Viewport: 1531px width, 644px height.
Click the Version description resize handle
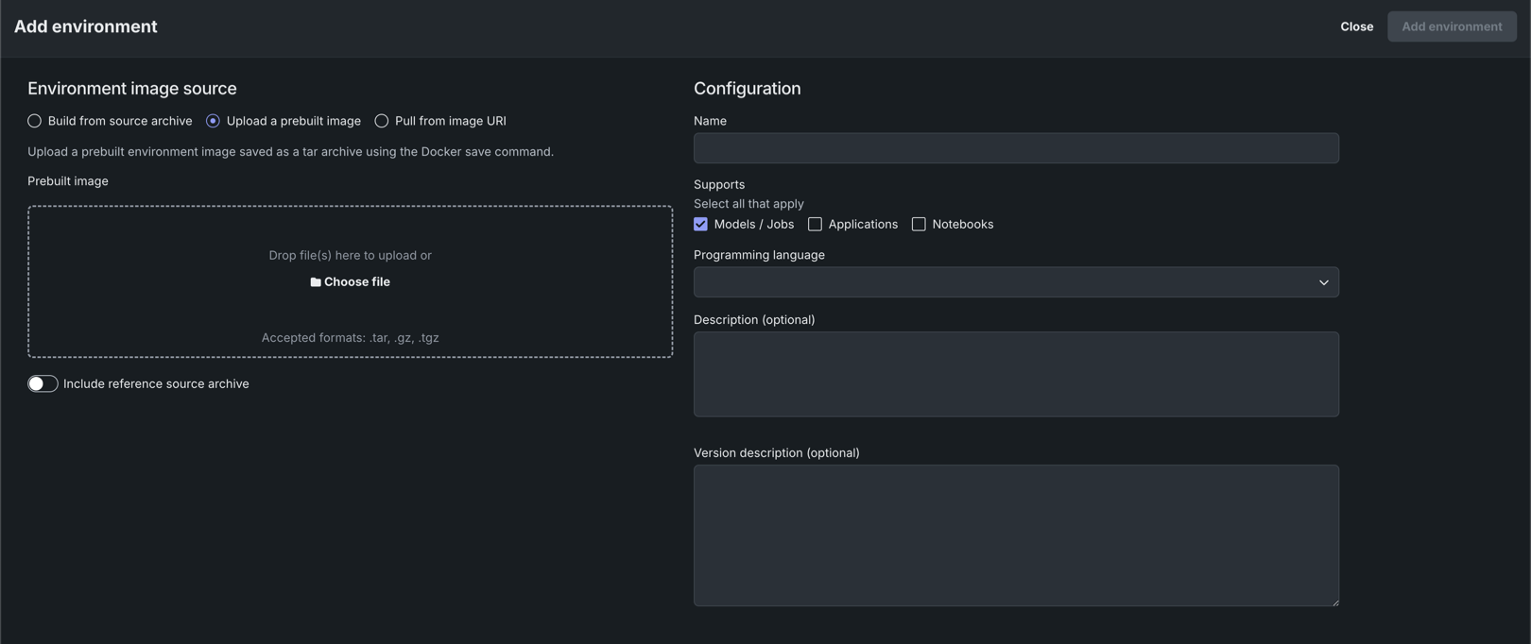(x=1334, y=602)
